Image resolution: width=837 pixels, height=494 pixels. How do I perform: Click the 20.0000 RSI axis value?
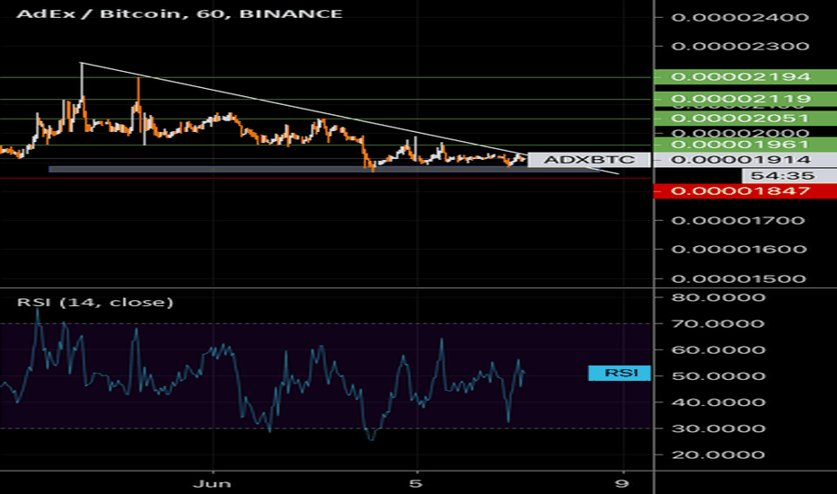click(x=718, y=454)
